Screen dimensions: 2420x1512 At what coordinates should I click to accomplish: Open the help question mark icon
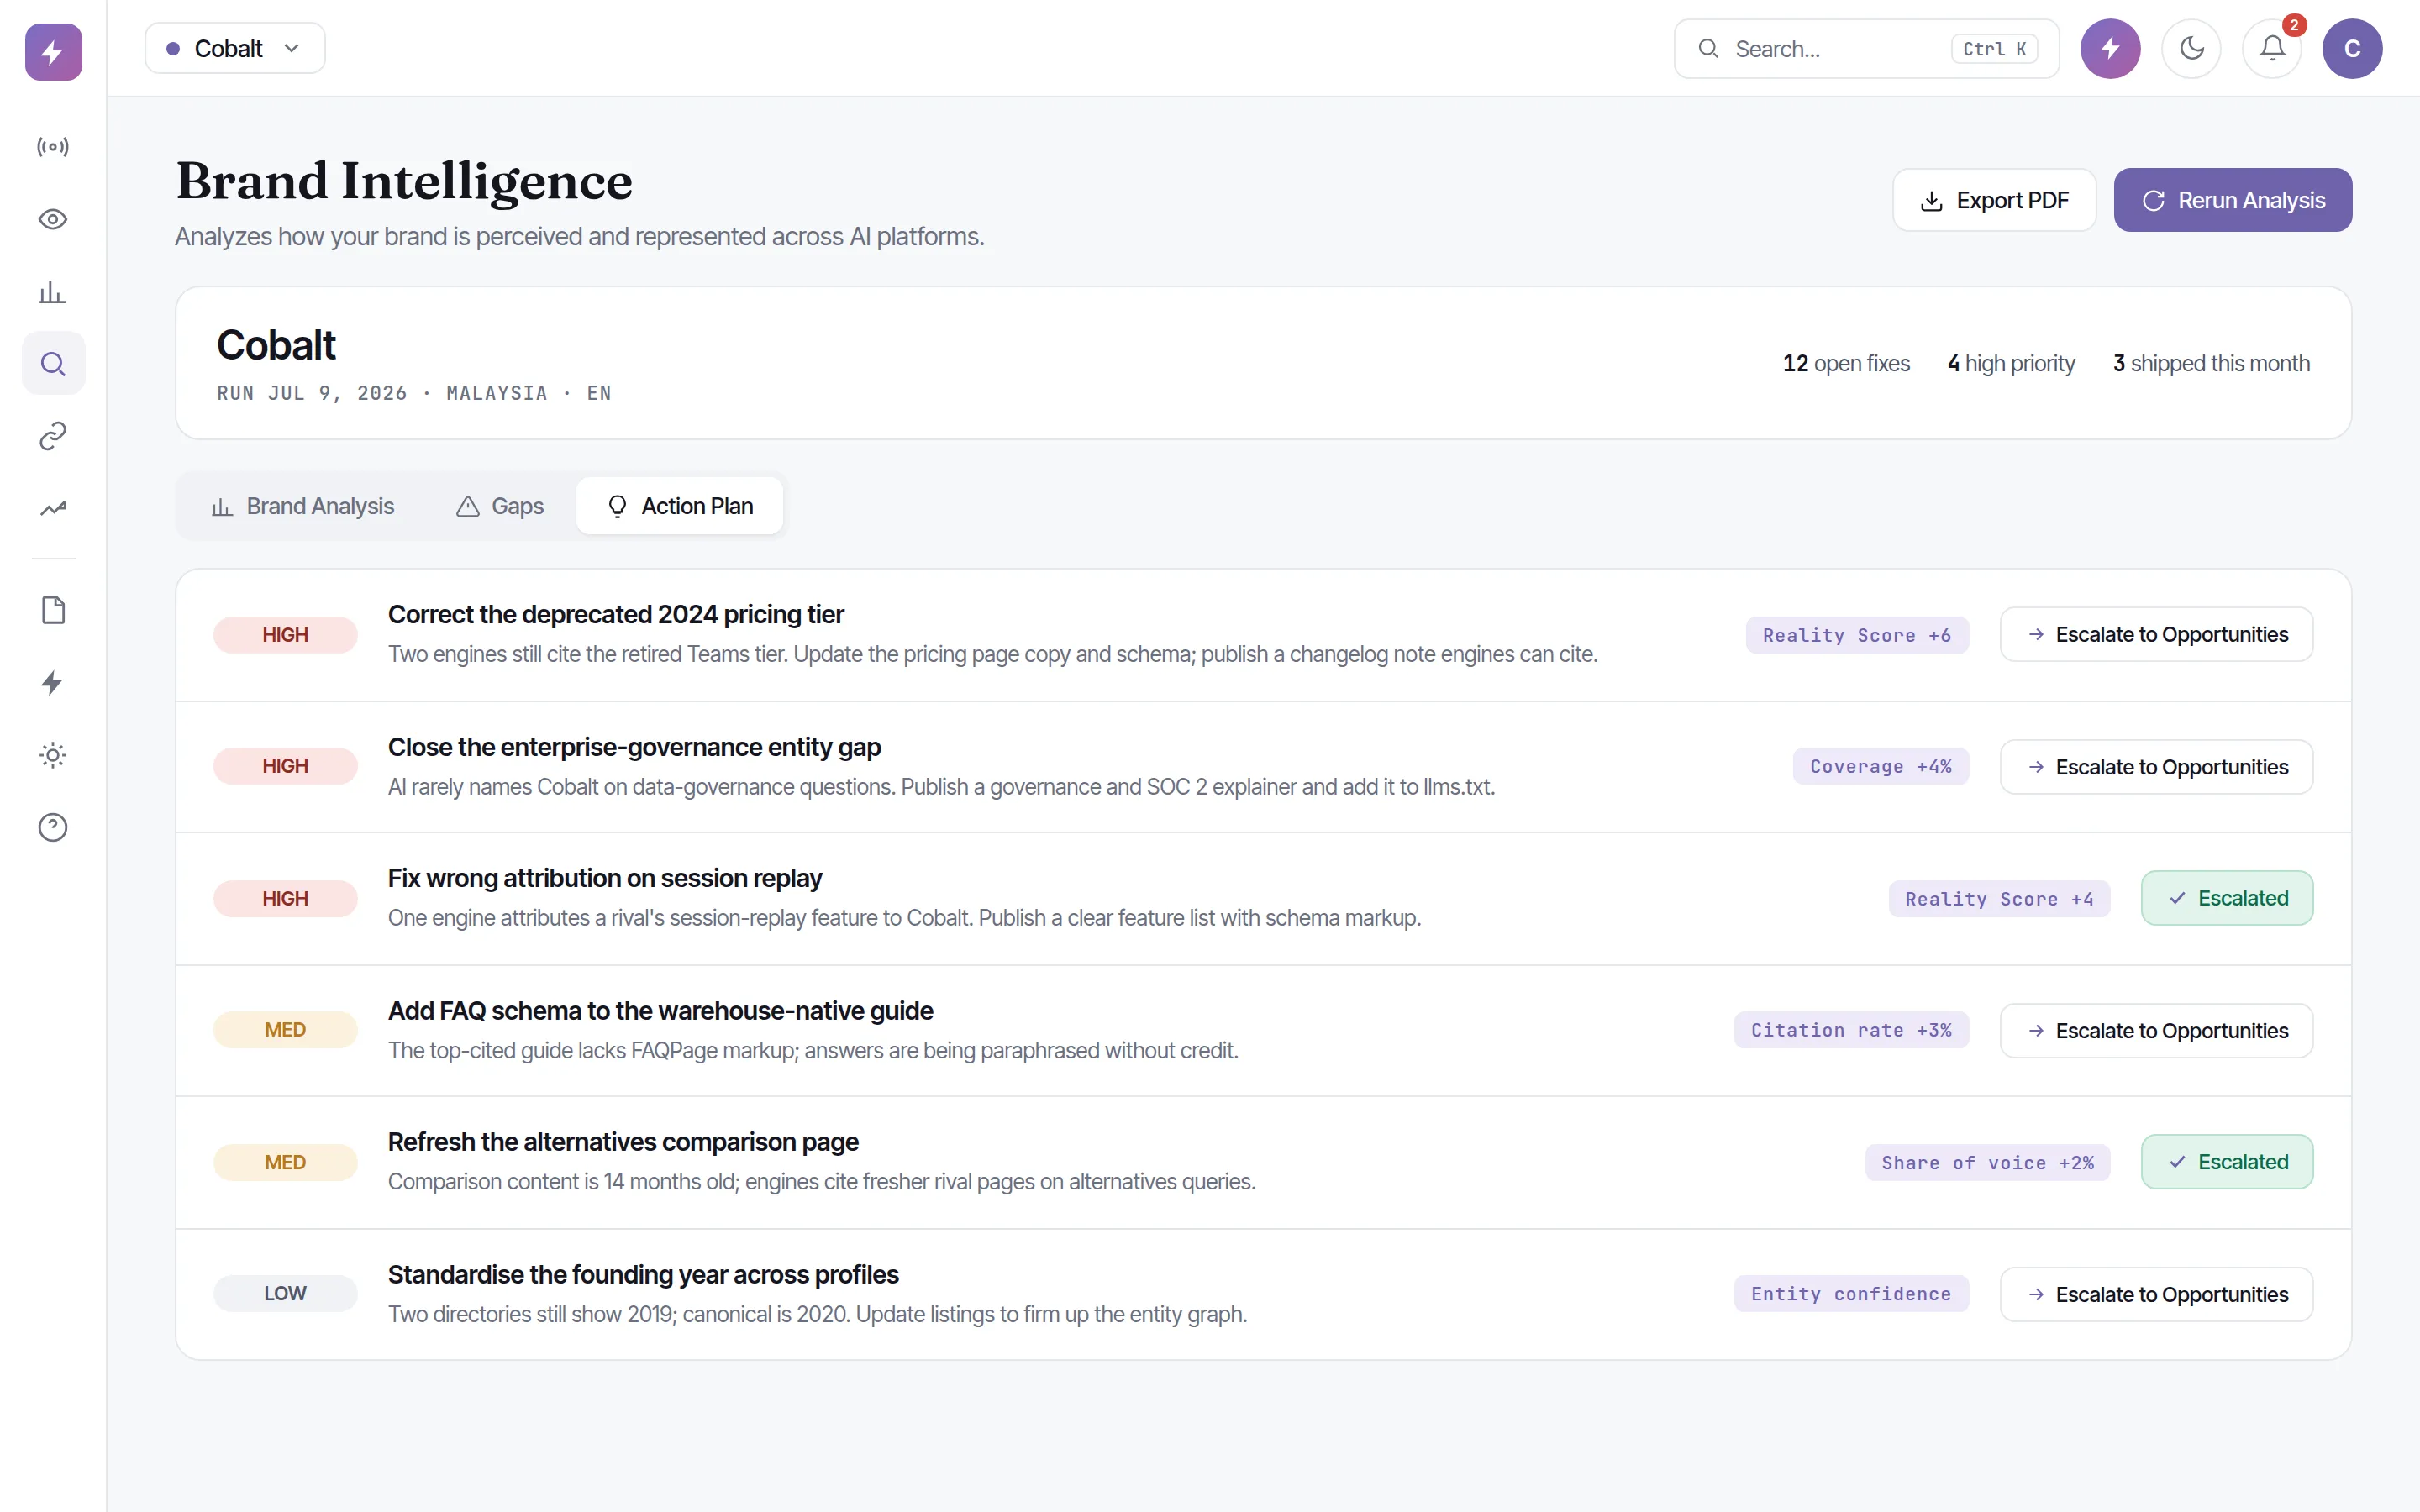point(53,827)
